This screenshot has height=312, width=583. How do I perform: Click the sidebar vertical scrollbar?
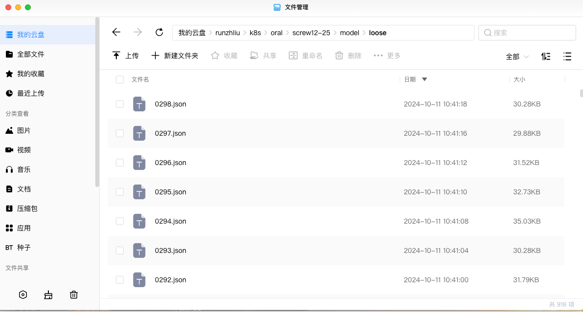pyautogui.click(x=97, y=102)
